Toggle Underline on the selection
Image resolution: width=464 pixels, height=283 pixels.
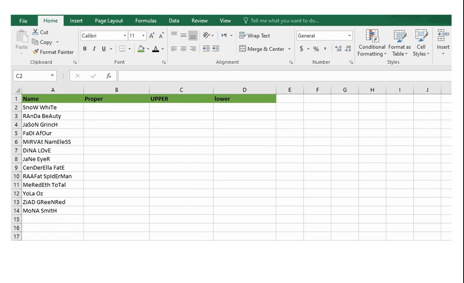click(x=103, y=48)
